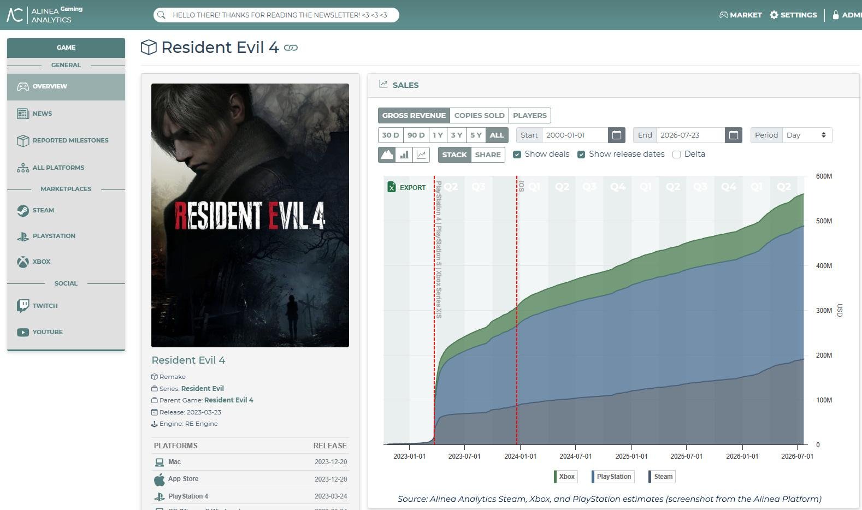Viewport: 862px width, 510px height.
Task: Click the Resident Evil 4 cover art
Action: pos(250,215)
